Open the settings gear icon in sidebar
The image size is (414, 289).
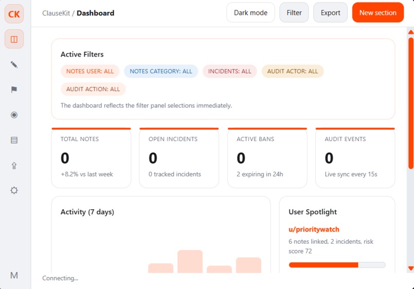(x=14, y=190)
